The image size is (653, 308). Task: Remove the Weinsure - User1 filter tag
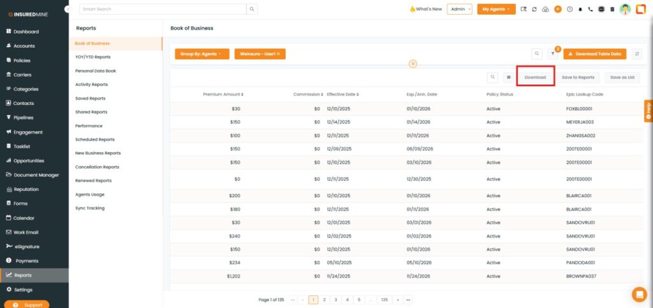coord(278,54)
